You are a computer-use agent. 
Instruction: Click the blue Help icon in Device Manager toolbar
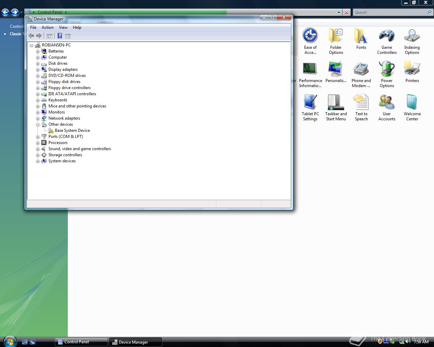pyautogui.click(x=60, y=36)
